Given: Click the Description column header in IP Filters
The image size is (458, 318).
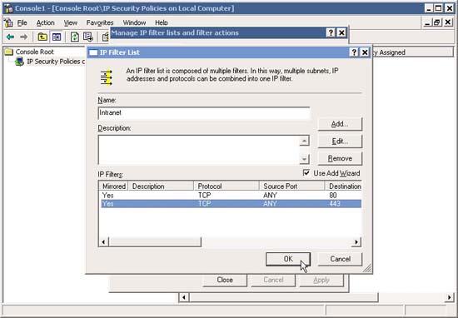Looking at the screenshot, I should pyautogui.click(x=161, y=186).
